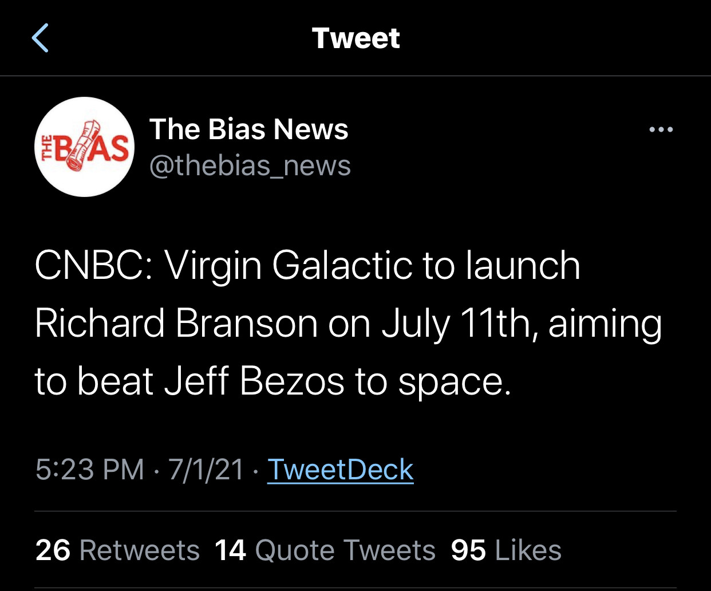View the 14 Quote Tweets
Screen dimensions: 711x591
(x=325, y=550)
